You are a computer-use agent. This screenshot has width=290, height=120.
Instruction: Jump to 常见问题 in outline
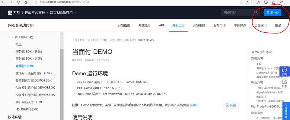tap(257, 113)
